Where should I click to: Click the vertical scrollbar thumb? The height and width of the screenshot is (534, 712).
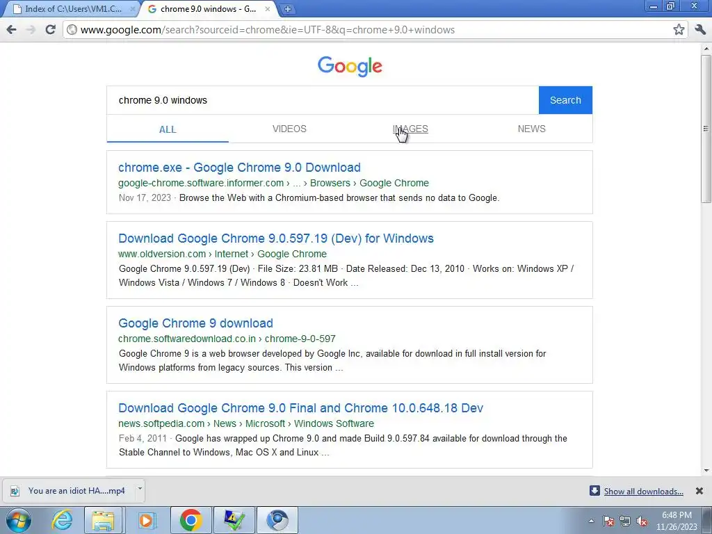click(x=706, y=129)
